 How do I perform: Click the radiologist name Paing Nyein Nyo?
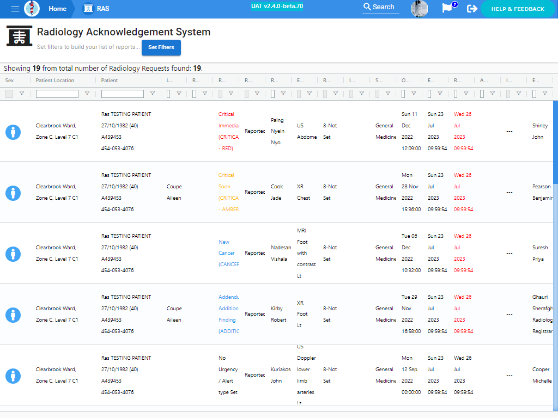pos(277,131)
